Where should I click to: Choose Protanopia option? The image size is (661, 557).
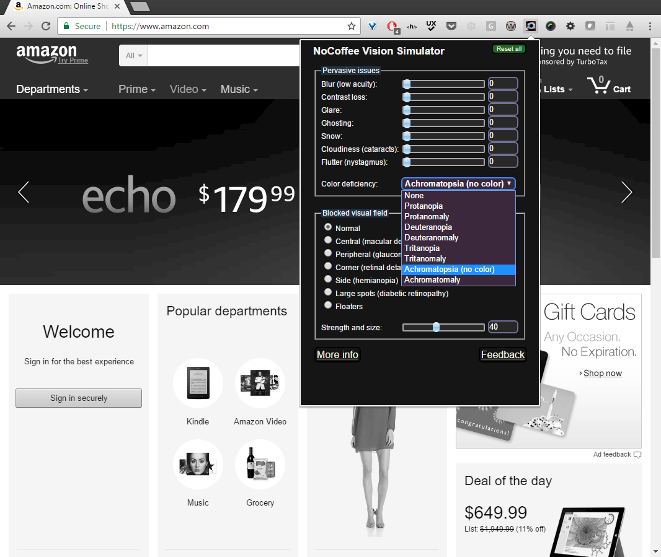coord(458,206)
